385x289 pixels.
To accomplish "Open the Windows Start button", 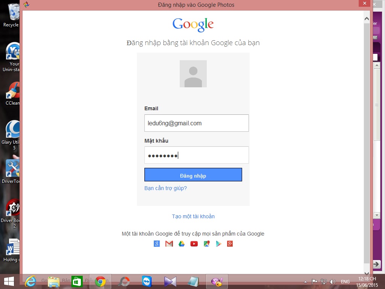I will pyautogui.click(x=9, y=281).
